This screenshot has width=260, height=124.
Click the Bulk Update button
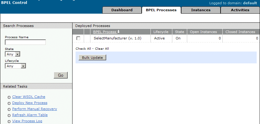coord(92,58)
